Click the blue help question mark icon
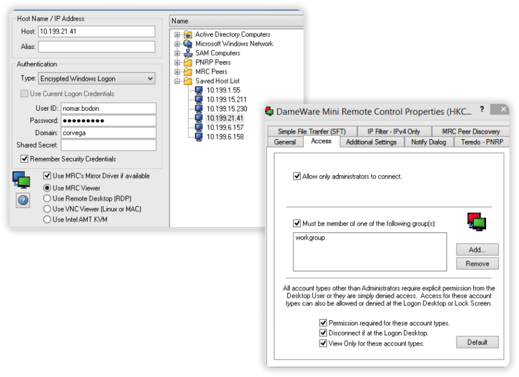519x377 pixels. [x=23, y=200]
